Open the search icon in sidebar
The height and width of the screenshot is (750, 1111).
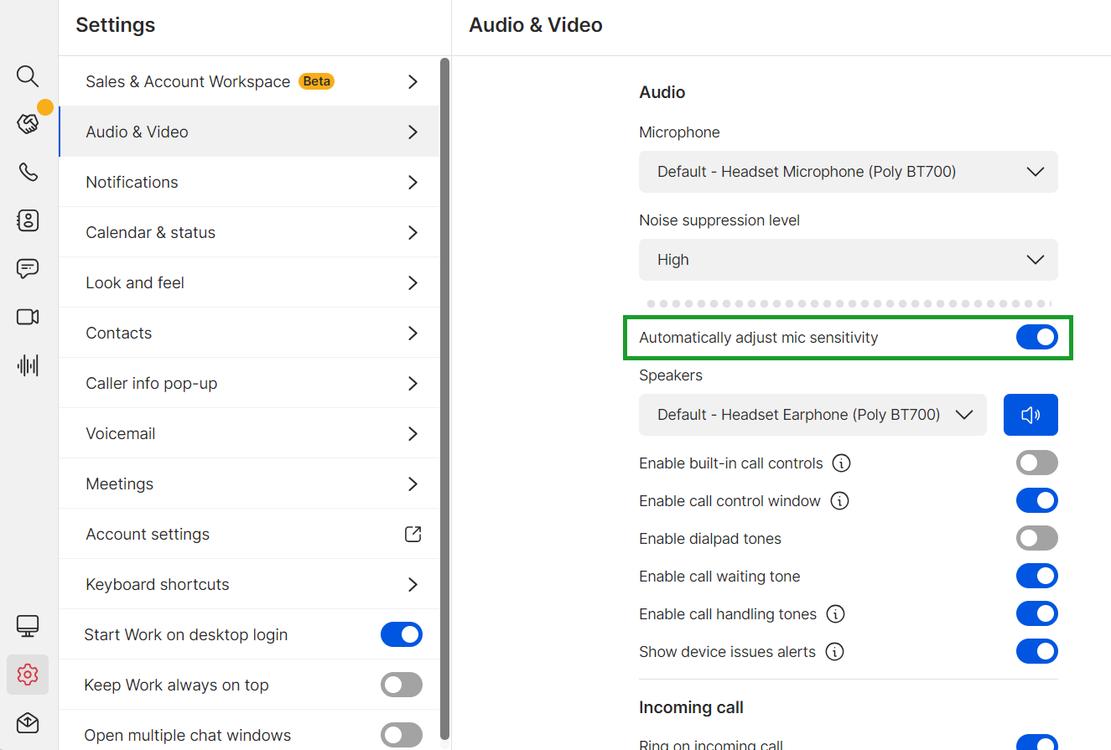[28, 76]
